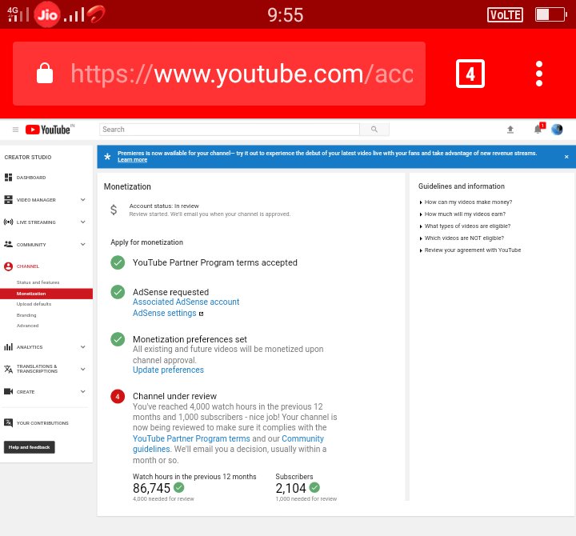Click the Create camera icon

click(8, 392)
